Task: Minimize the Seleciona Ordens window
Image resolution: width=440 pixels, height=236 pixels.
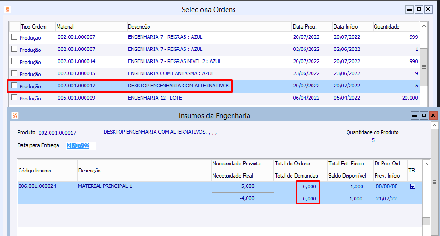Action: click(x=409, y=9)
